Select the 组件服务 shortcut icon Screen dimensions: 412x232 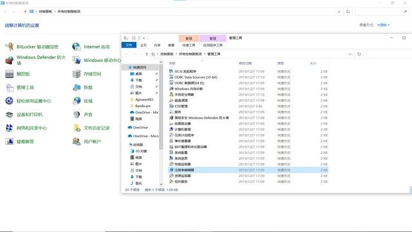pos(171,182)
